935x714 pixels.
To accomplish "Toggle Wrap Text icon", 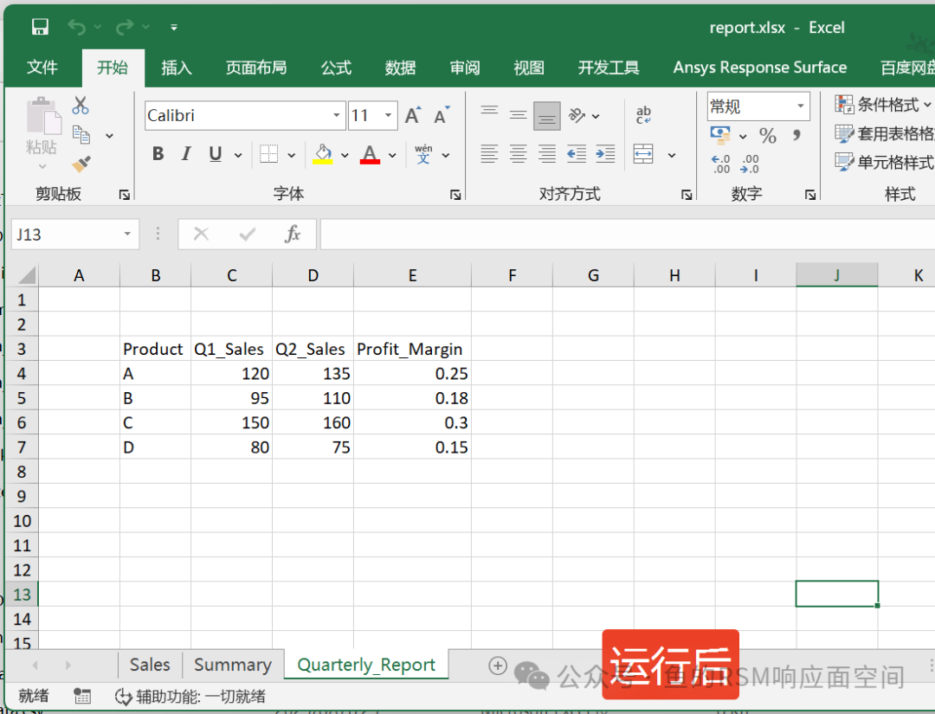I will point(643,114).
